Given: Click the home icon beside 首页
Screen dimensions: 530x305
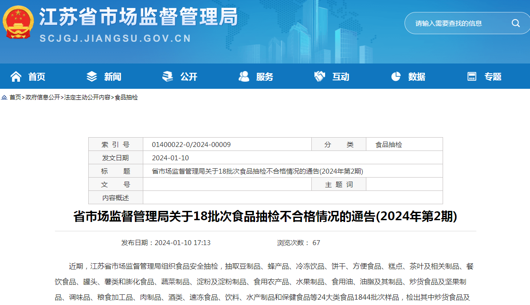Looking at the screenshot, I should coord(16,76).
